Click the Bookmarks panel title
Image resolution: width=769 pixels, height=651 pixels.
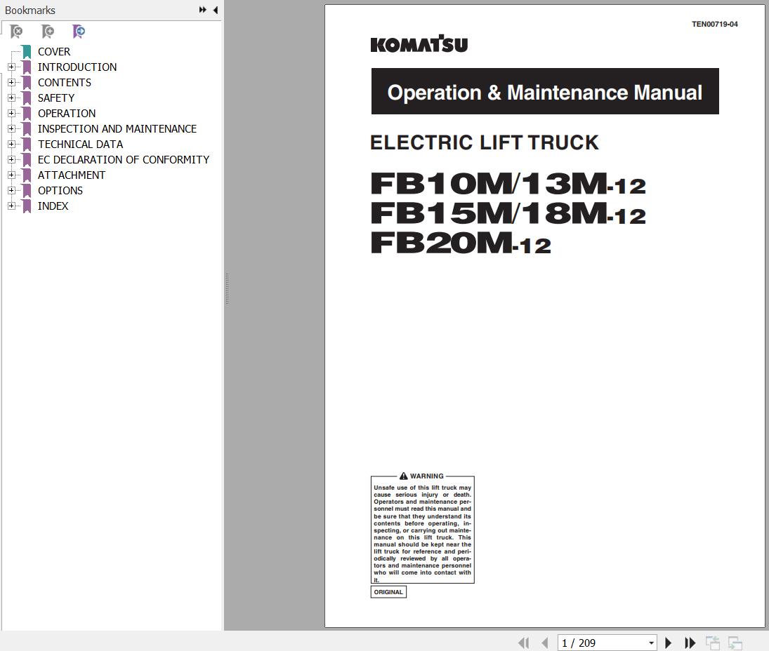coord(30,11)
